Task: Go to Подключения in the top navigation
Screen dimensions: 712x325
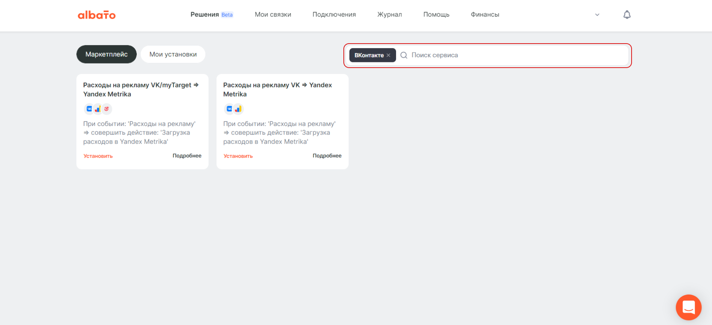Action: 334,15
